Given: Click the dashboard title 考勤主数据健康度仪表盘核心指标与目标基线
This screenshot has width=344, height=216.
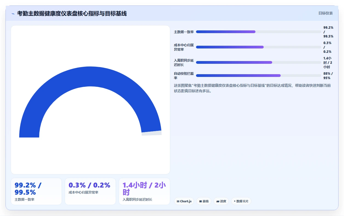Looking at the screenshot, I should click(72, 13).
